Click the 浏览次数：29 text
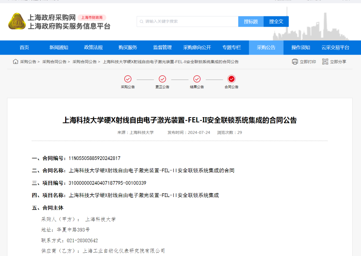 coord(229,132)
